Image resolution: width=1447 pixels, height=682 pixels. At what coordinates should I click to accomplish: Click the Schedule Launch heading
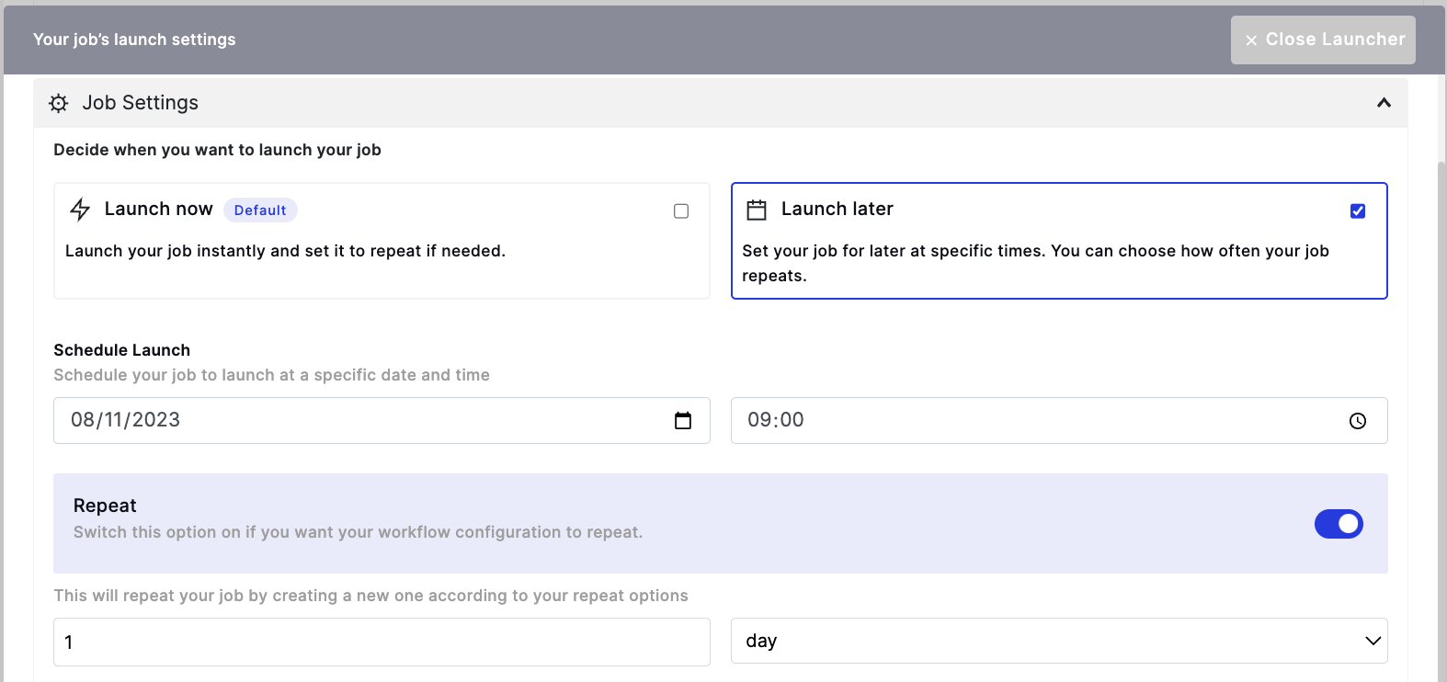point(122,350)
